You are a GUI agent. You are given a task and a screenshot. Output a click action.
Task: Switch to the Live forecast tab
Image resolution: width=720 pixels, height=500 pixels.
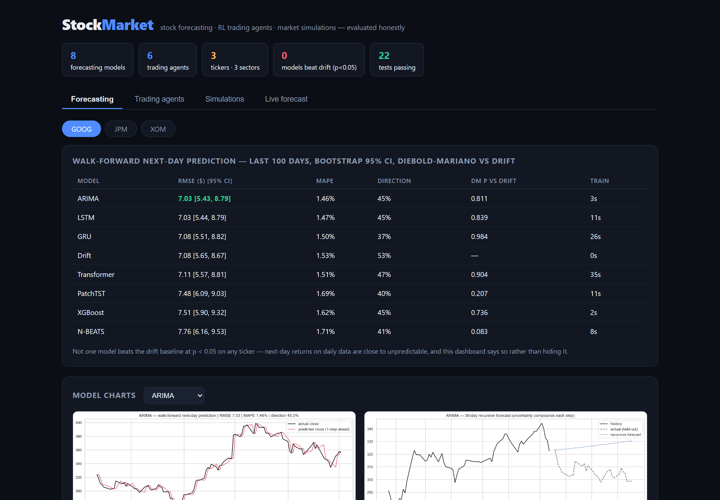coord(286,99)
